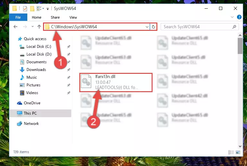Select the lfani13n.dll file
The width and height of the screenshot is (247, 166).
[116, 83]
